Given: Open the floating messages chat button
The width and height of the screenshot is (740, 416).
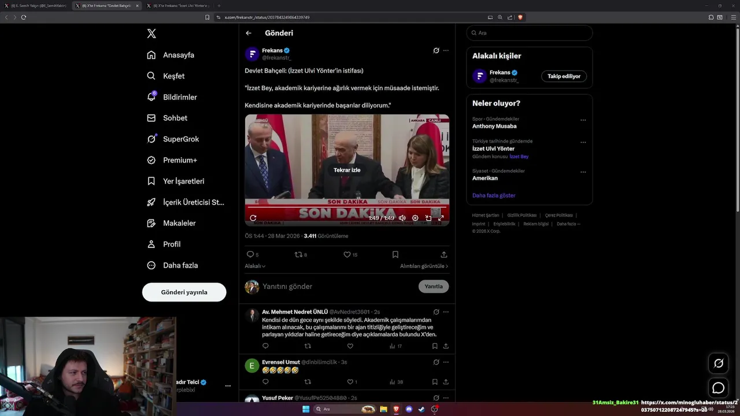Looking at the screenshot, I should coord(719,388).
